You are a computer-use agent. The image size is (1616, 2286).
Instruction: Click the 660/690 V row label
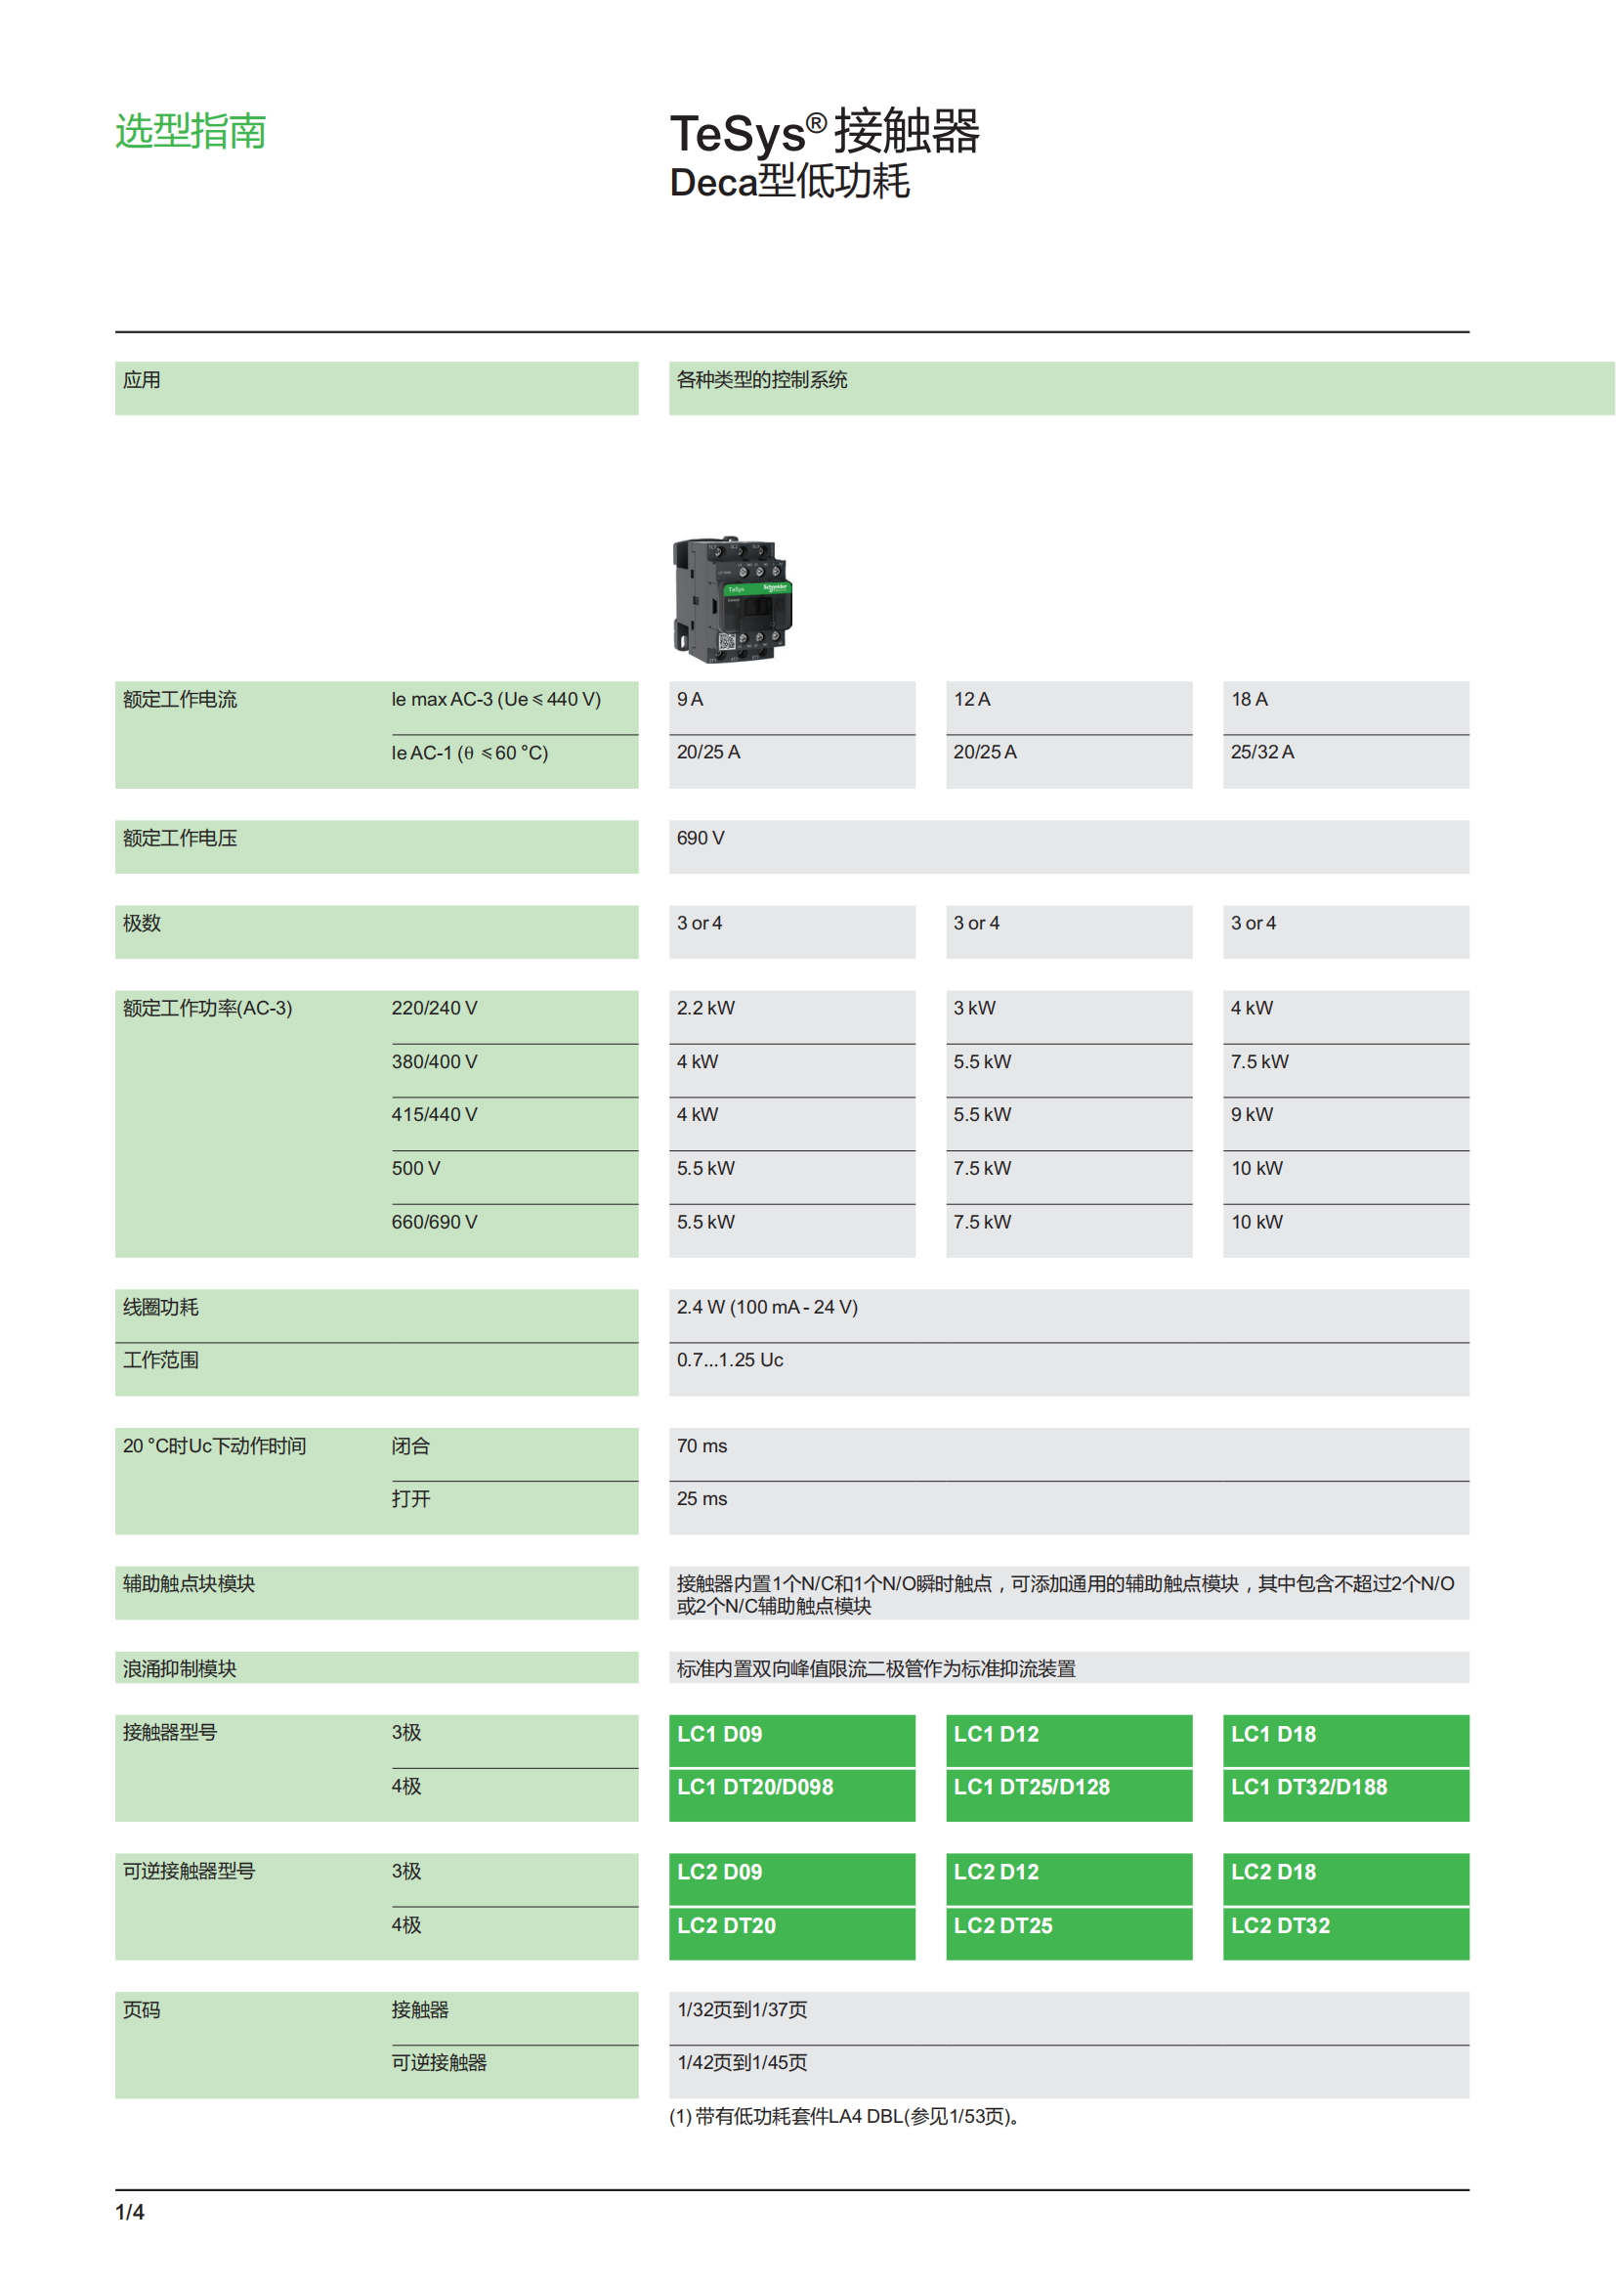(434, 1222)
